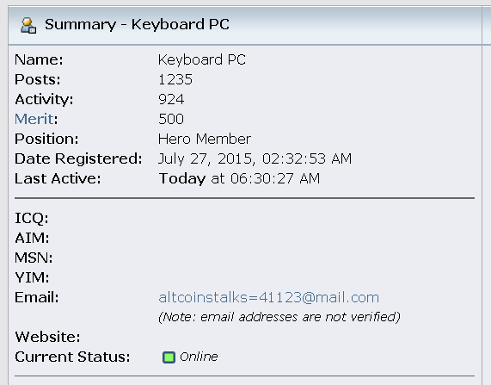Click the Posts label
This screenshot has width=491, height=385.
pos(37,79)
